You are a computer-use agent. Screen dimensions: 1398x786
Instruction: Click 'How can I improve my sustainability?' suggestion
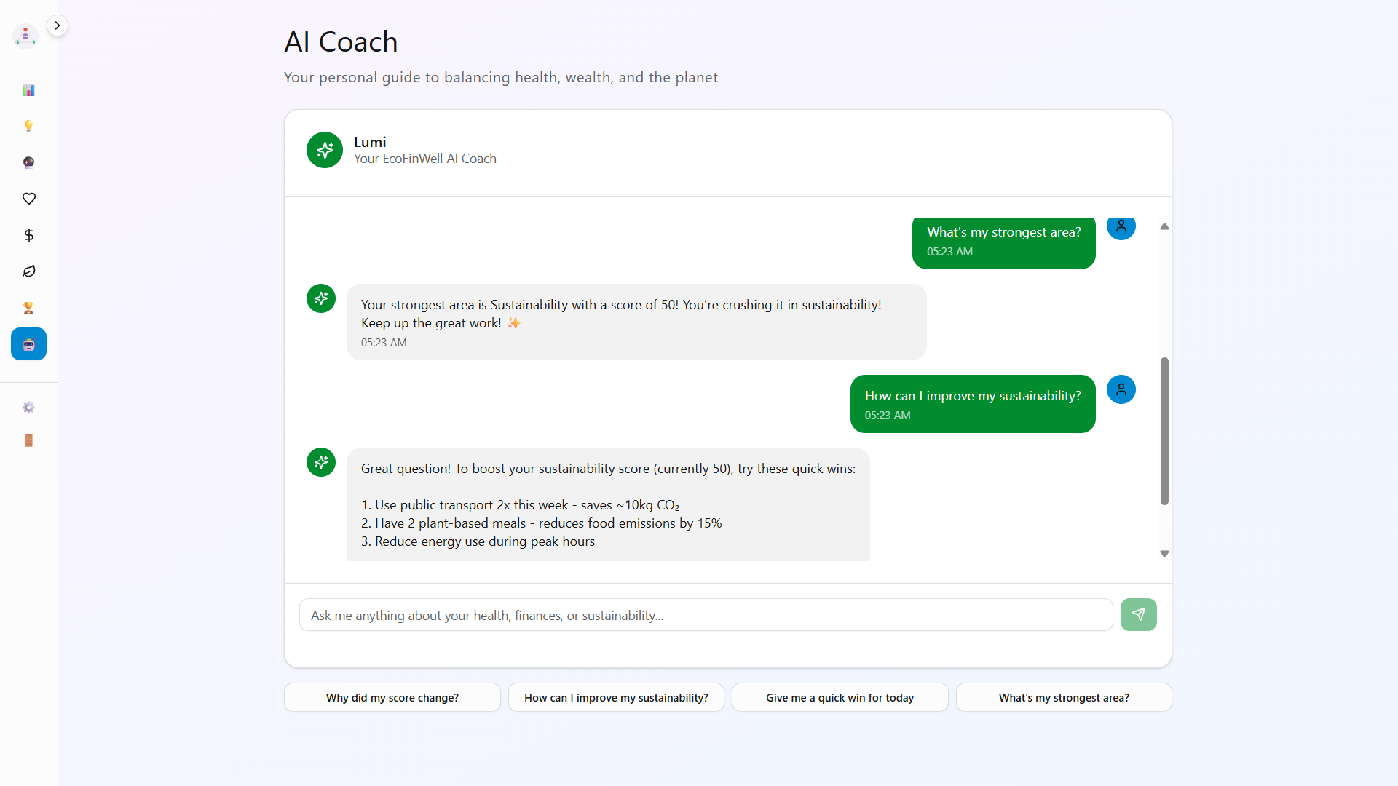(x=616, y=697)
